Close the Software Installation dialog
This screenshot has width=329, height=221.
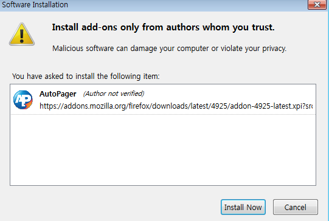click(317, 4)
